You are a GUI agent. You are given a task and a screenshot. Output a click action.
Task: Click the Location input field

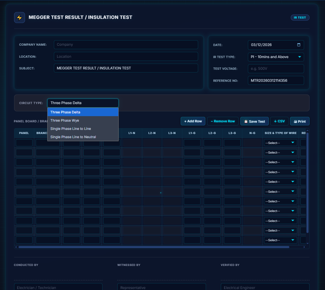pos(126,56)
